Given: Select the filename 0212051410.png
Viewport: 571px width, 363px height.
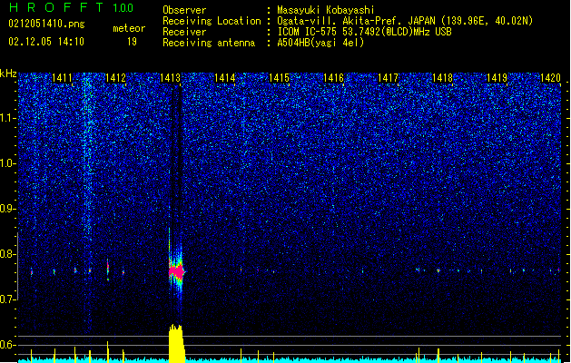Looking at the screenshot, I should tap(46, 24).
